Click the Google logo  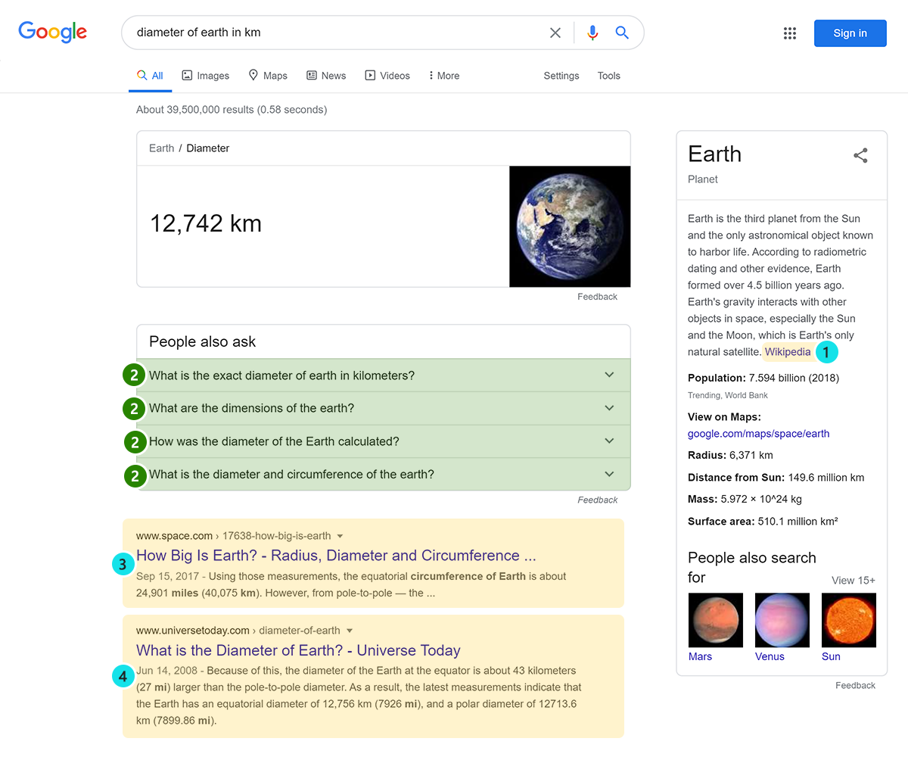tap(53, 32)
